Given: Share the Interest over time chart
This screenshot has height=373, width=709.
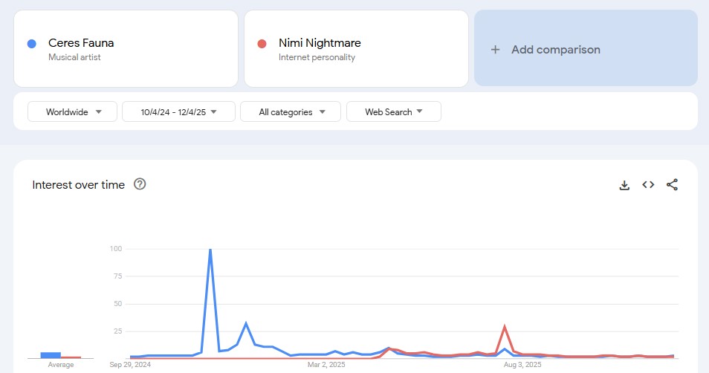Looking at the screenshot, I should [x=672, y=184].
